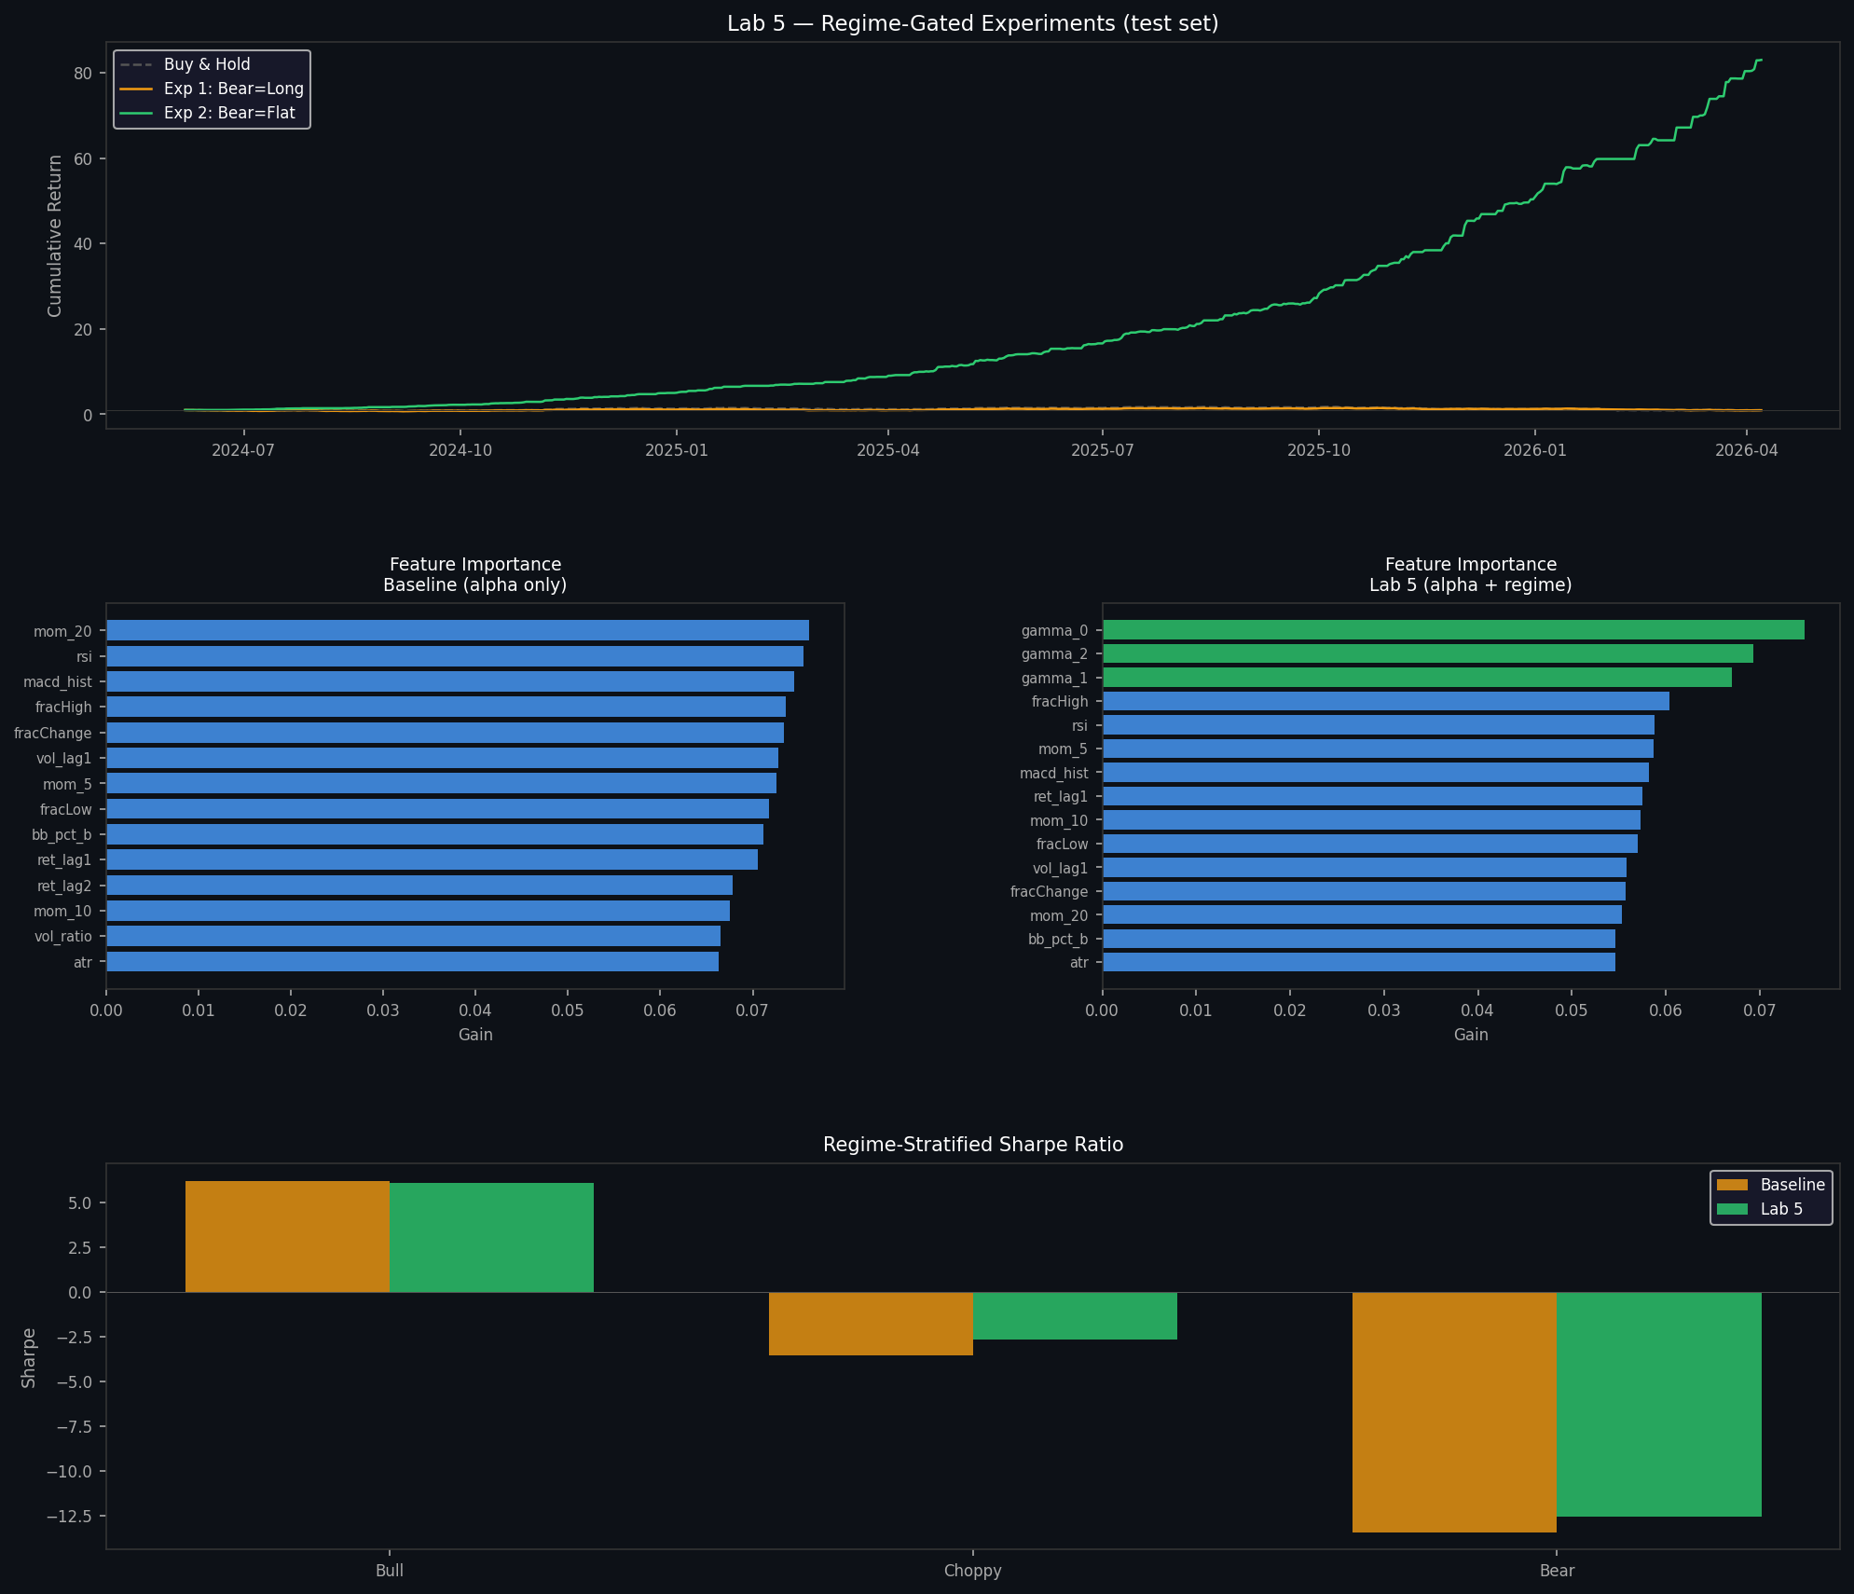This screenshot has height=1594, width=1854.
Task: Click the 'Bear' x-axis label
Action: [1557, 1571]
